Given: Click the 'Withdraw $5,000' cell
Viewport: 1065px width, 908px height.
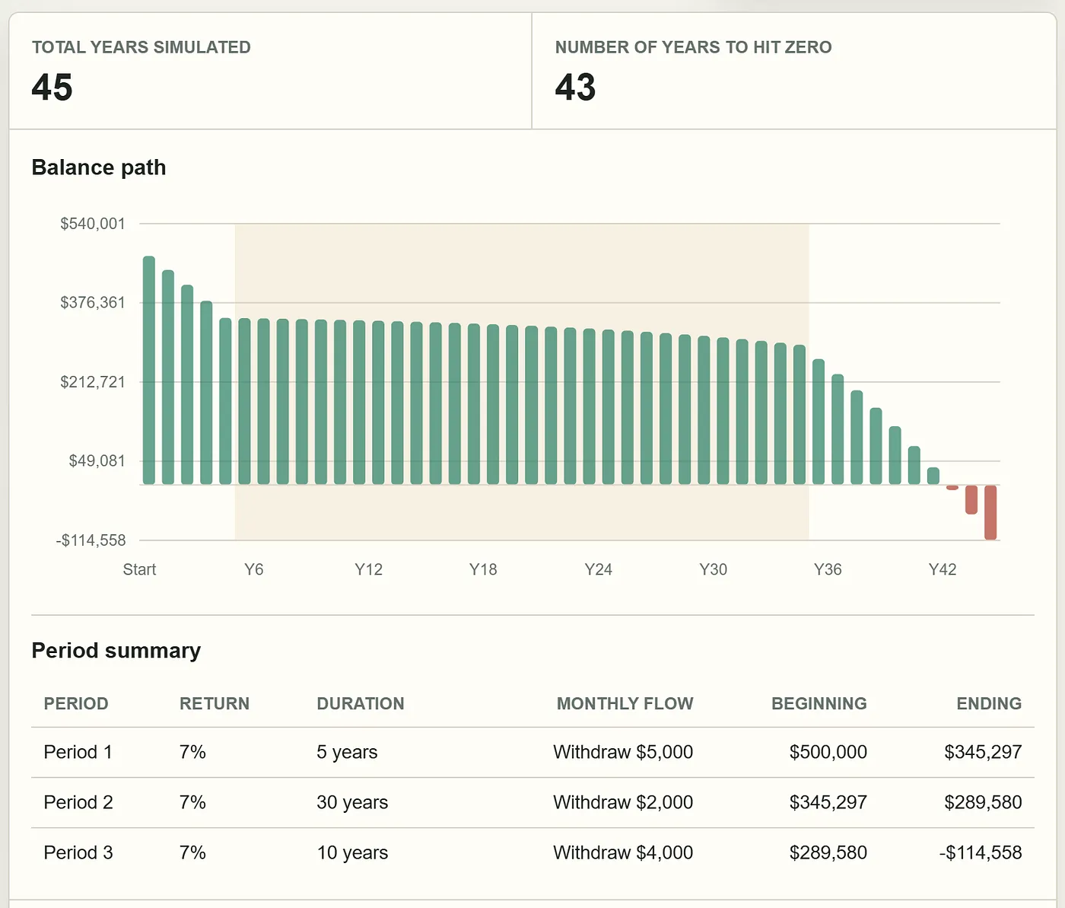Looking at the screenshot, I should coord(623,752).
